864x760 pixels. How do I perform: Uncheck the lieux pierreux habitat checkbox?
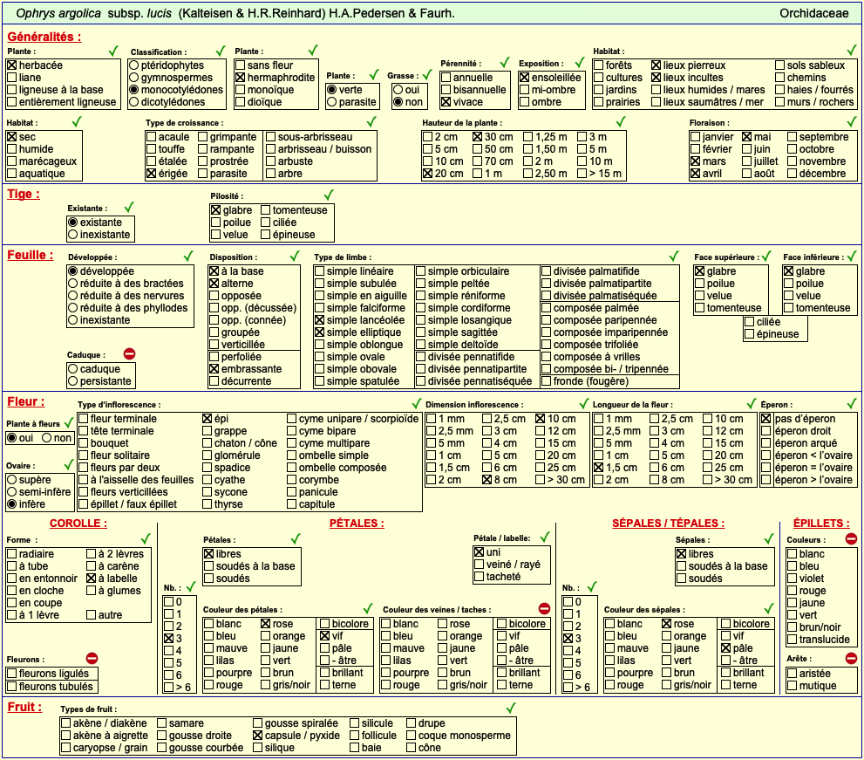(657, 65)
